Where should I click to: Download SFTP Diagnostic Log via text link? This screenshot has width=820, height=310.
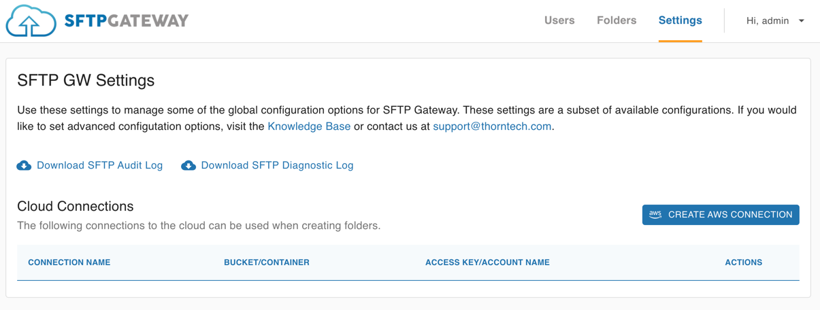click(x=277, y=165)
